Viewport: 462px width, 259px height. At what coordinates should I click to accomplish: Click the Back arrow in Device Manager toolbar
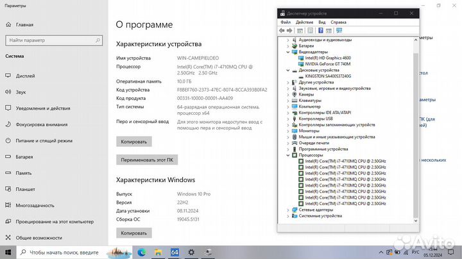pos(282,31)
